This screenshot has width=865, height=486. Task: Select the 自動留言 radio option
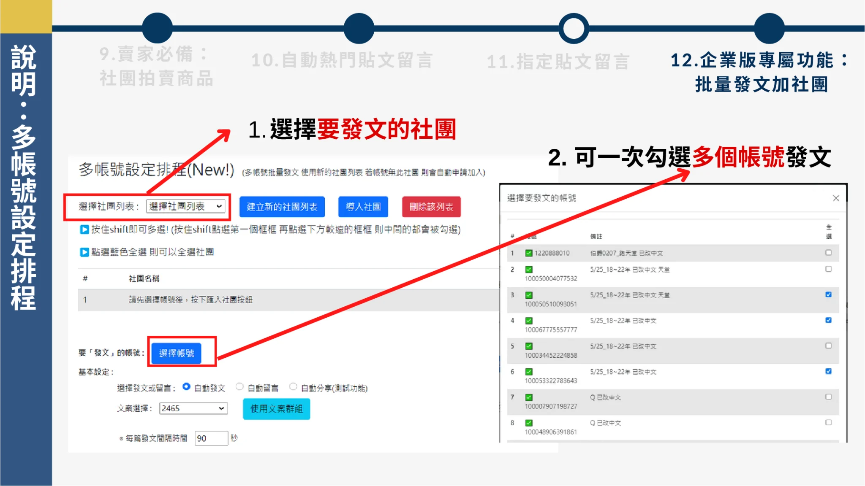pyautogui.click(x=239, y=387)
